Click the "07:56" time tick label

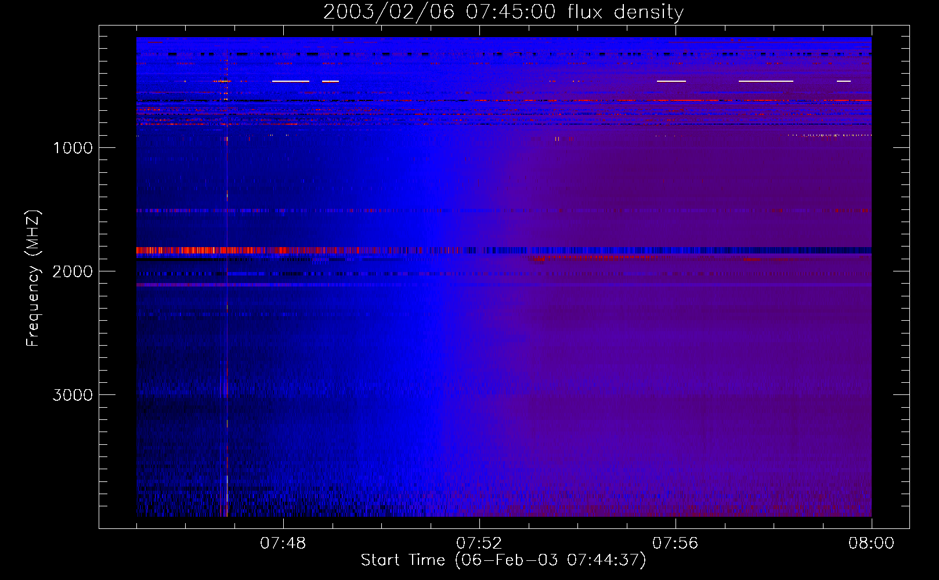point(676,543)
